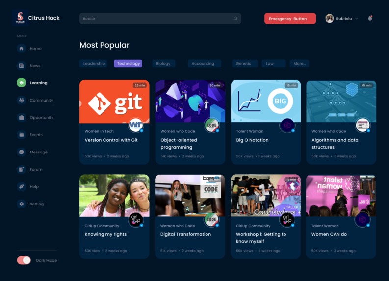Open Algorithms and data structures title

pyautogui.click(x=335, y=144)
